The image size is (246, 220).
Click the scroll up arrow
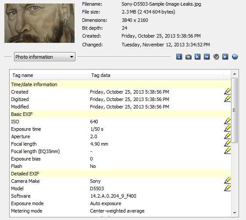[235, 74]
